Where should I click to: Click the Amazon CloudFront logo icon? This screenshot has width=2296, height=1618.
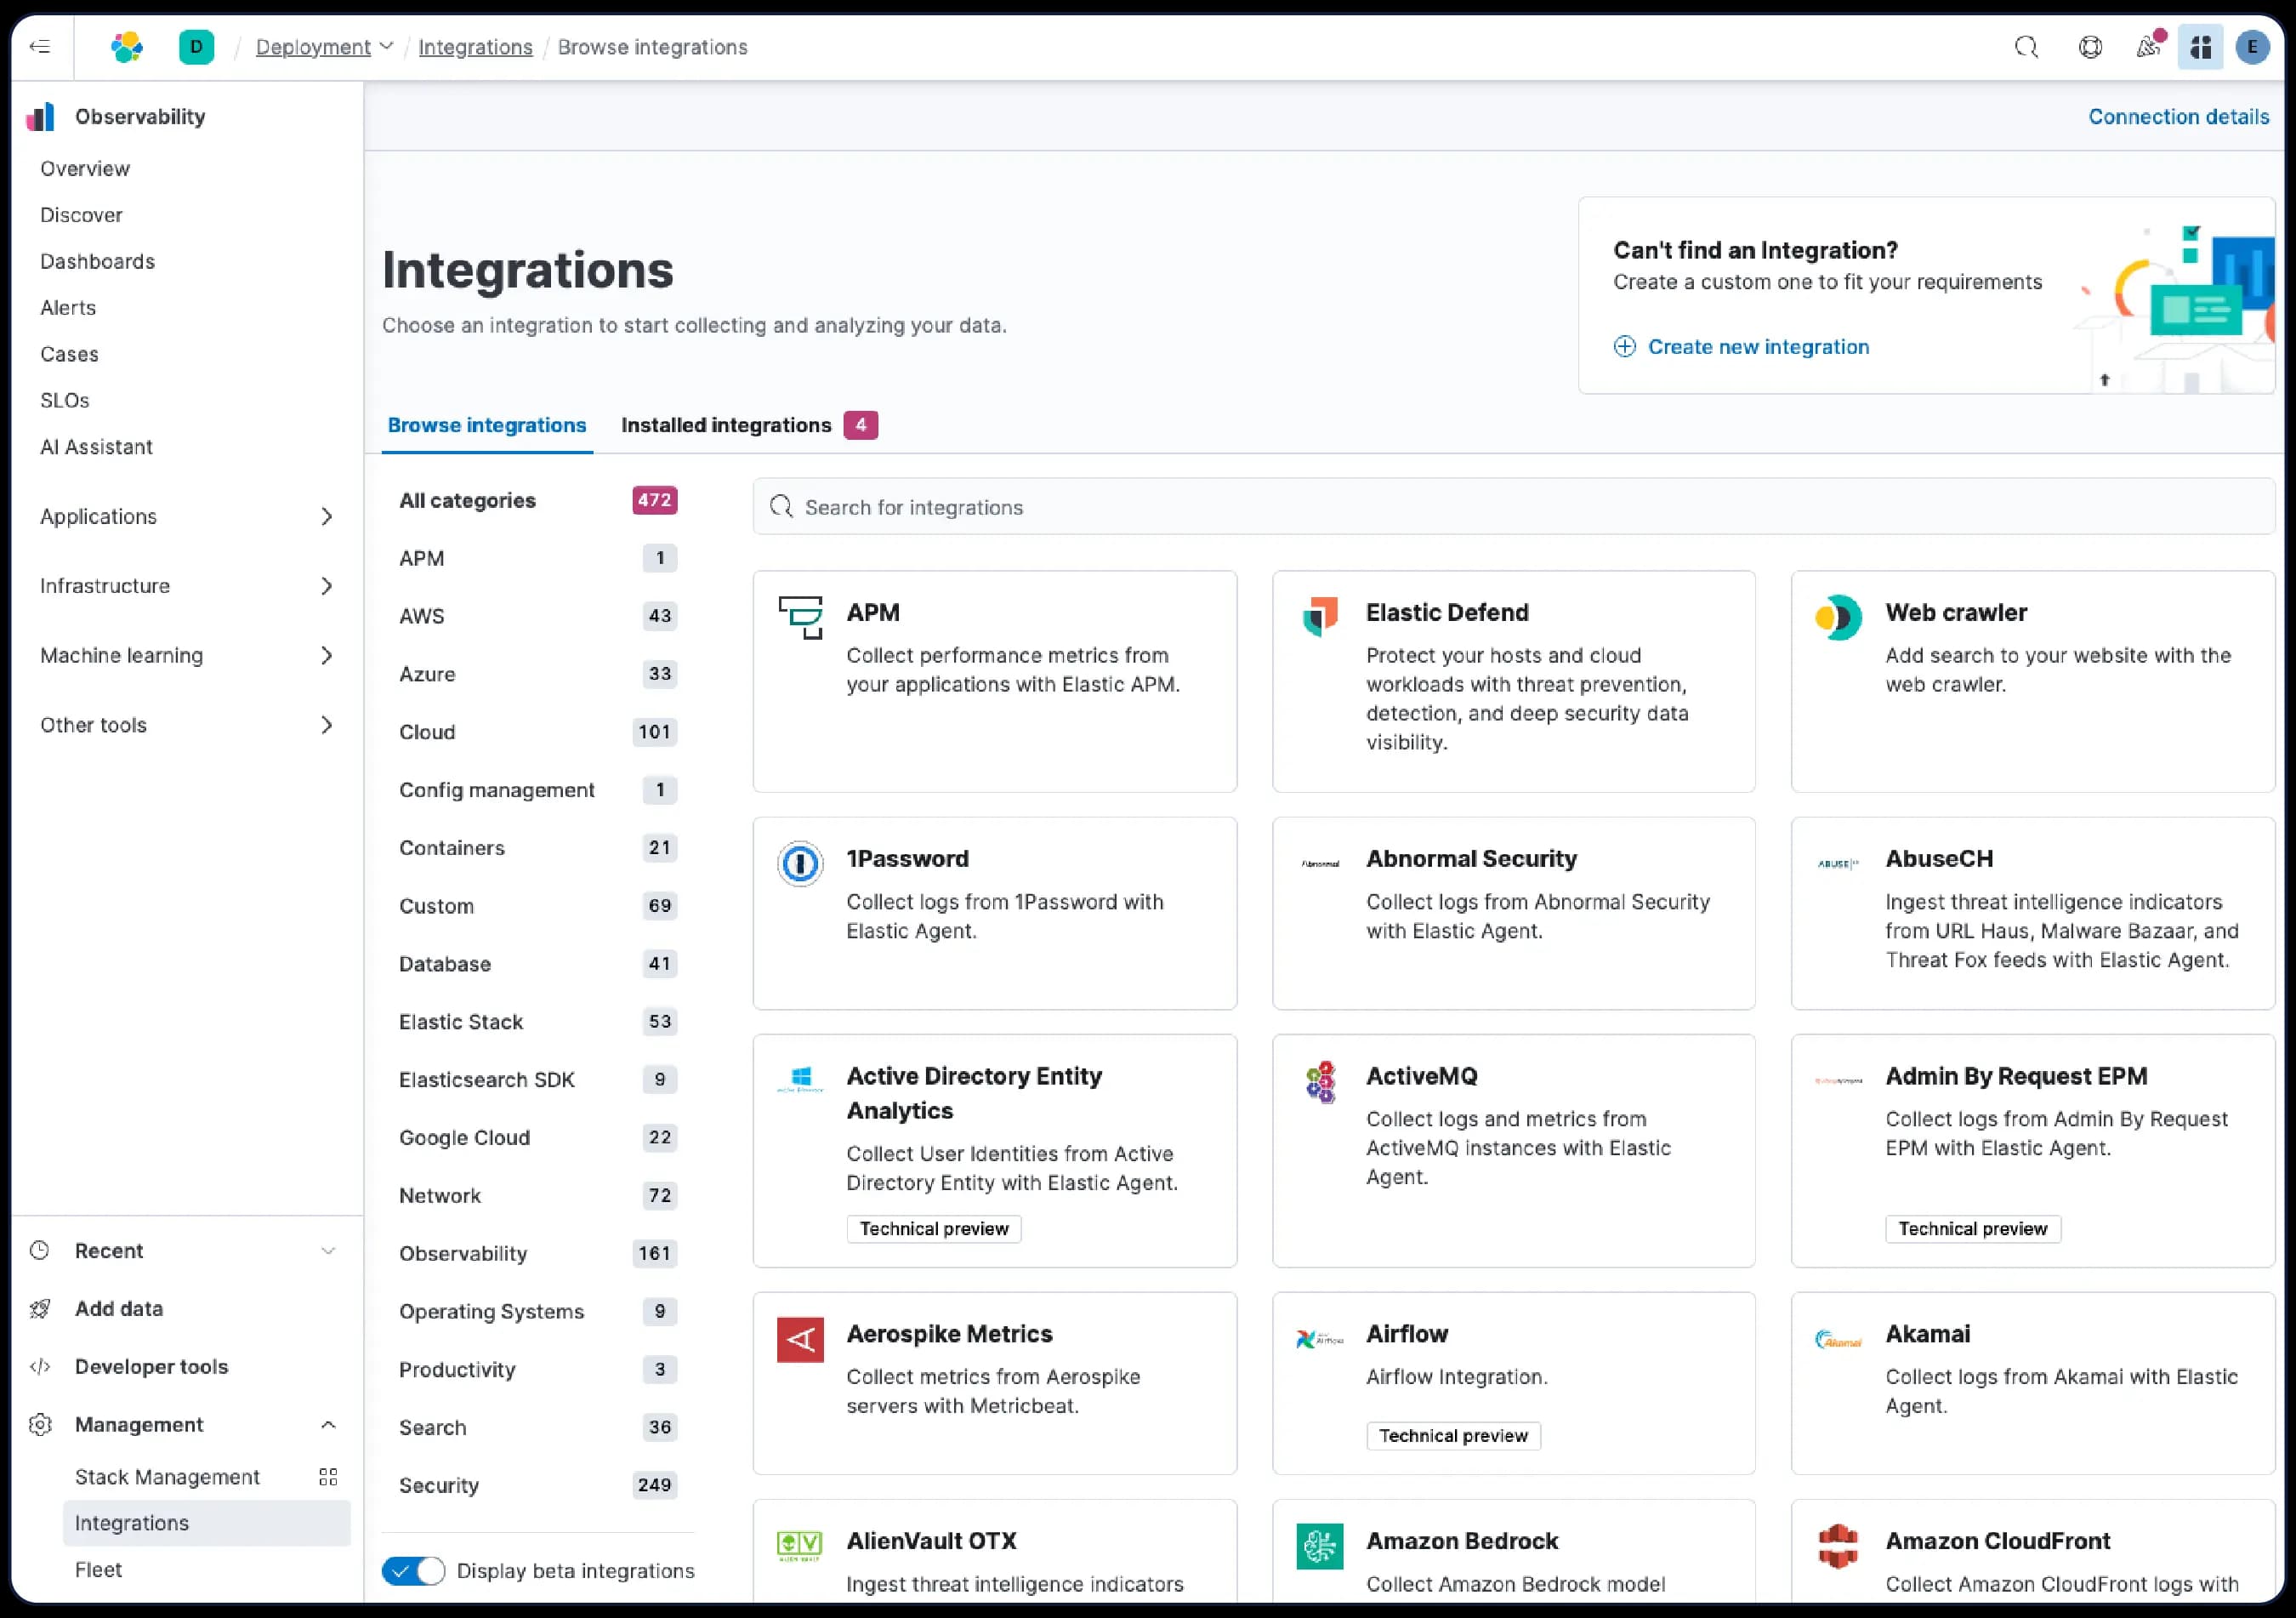point(1838,1546)
